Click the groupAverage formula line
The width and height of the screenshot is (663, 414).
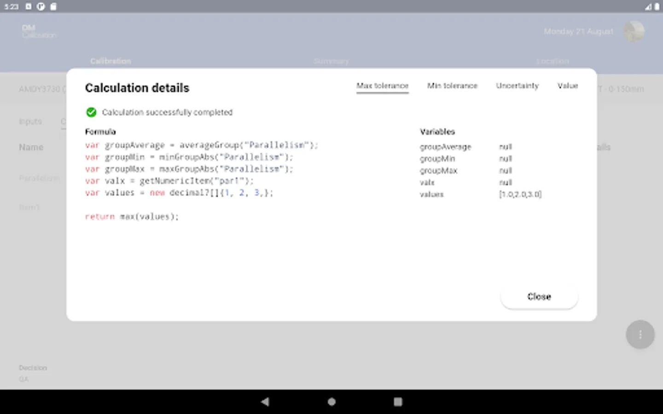tap(201, 145)
